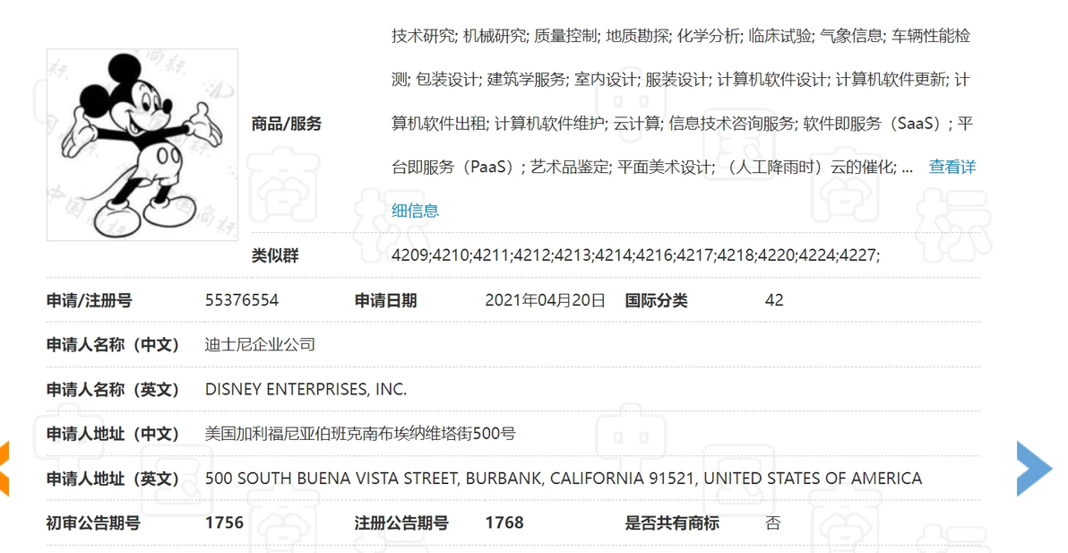Click goods text line starting 技术研究

[x=681, y=36]
